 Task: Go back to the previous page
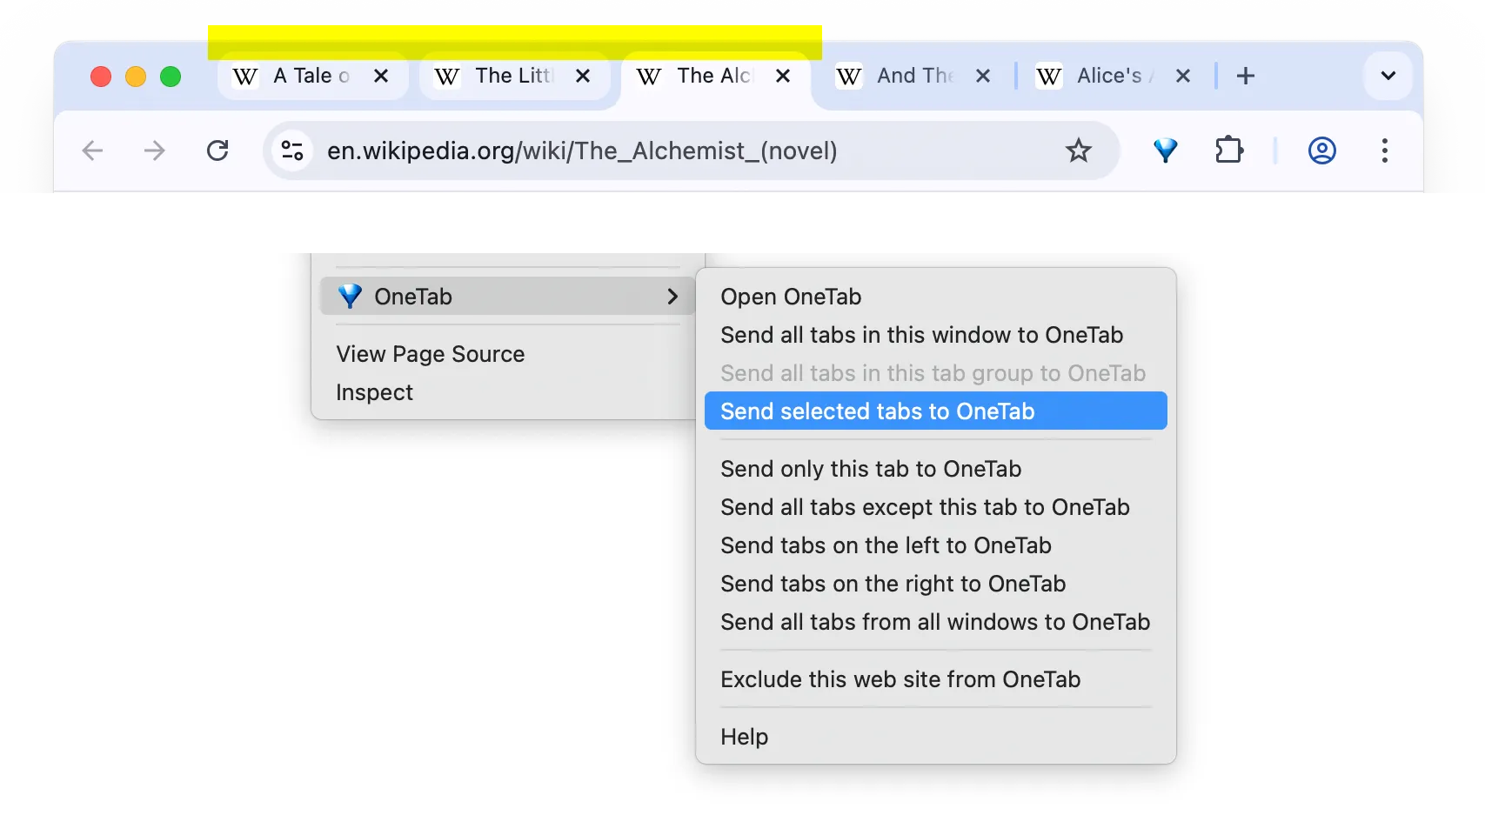(92, 150)
